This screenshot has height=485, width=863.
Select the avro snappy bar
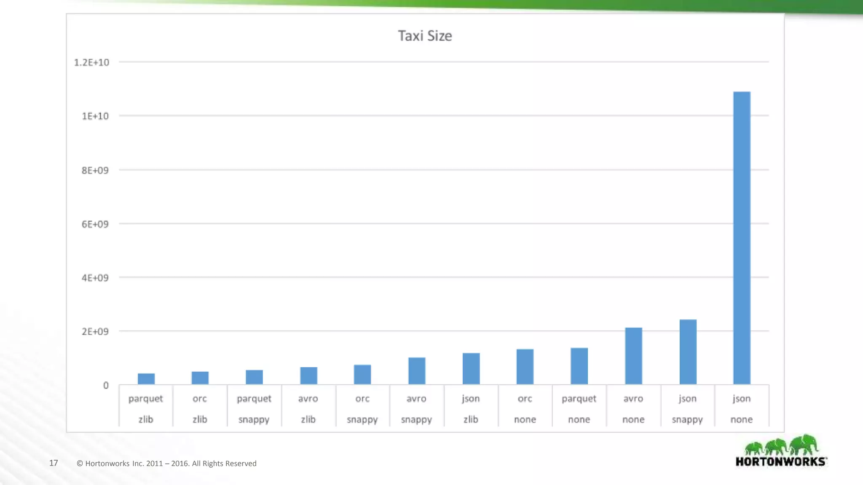tap(417, 371)
